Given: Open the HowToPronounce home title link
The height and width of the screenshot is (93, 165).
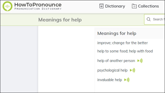Looking at the screenshot, I should click(38, 5).
